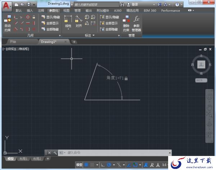
Task: Toggle ortho mode in status bar
Action: [x=103, y=165]
